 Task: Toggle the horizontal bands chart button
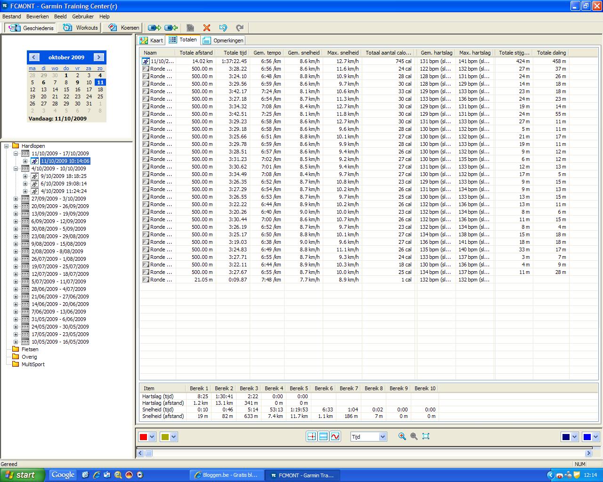coord(323,436)
